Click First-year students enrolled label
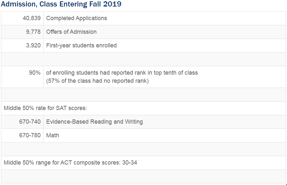287x185 pixels. pos(81,45)
